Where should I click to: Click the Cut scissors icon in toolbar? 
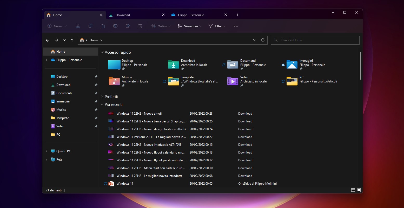coord(78,26)
